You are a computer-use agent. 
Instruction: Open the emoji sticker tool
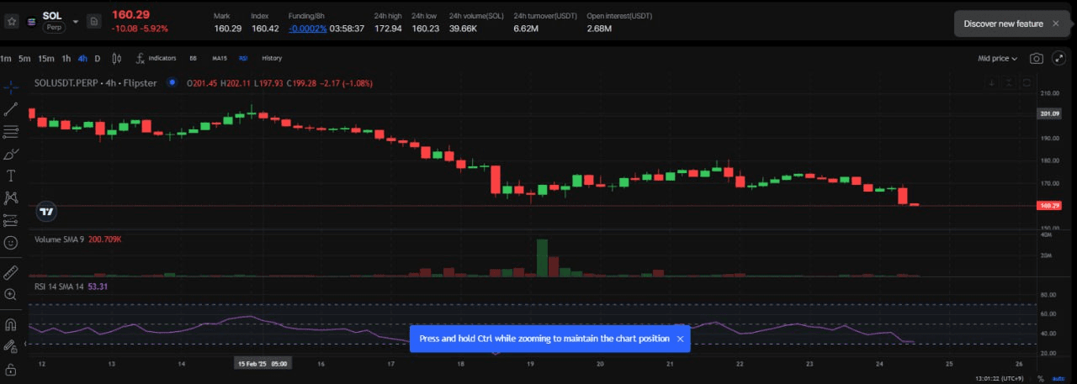point(11,243)
